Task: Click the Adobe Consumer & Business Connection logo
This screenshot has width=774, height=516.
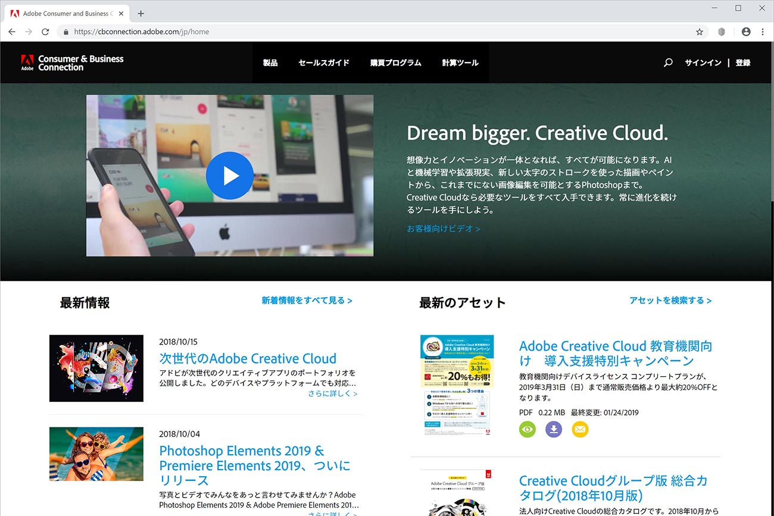Action: coord(72,62)
